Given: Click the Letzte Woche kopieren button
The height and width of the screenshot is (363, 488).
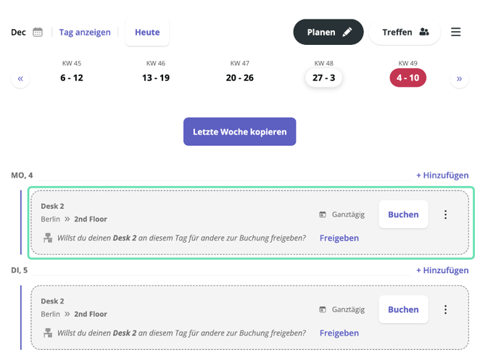Looking at the screenshot, I should coord(239,132).
